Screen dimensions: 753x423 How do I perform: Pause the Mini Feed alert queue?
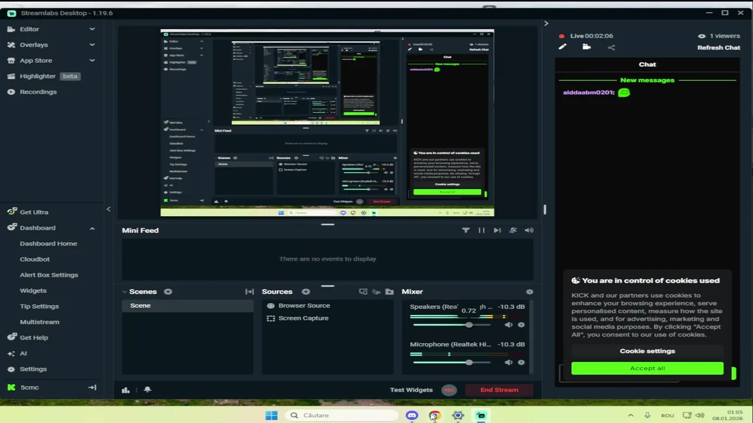point(481,230)
